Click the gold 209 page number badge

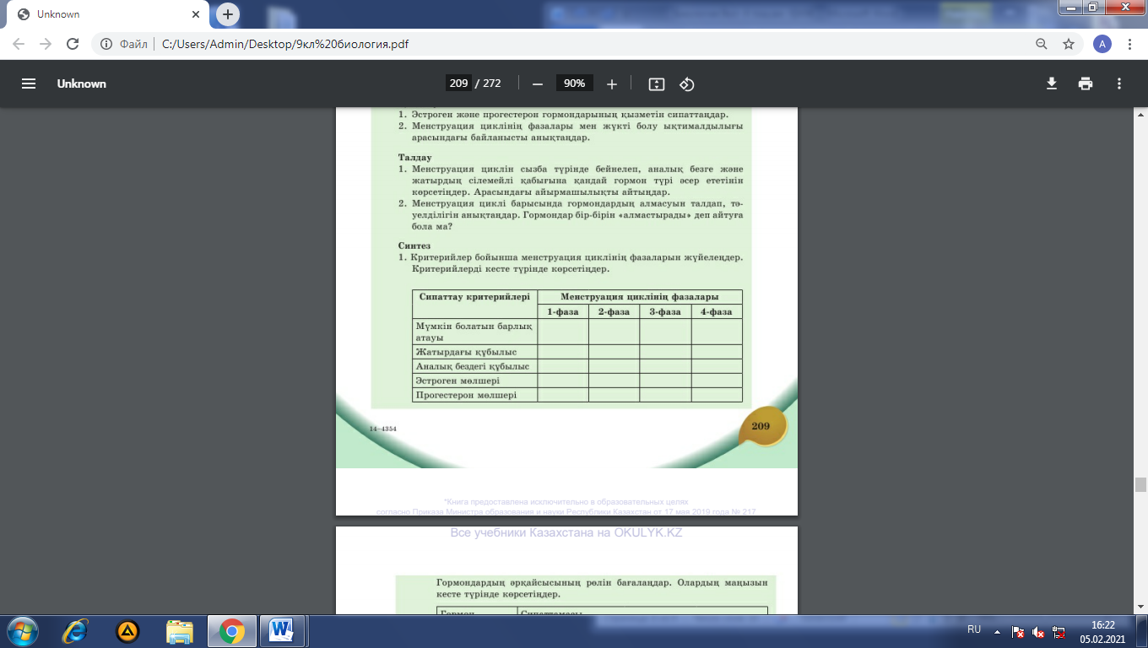[x=761, y=426]
